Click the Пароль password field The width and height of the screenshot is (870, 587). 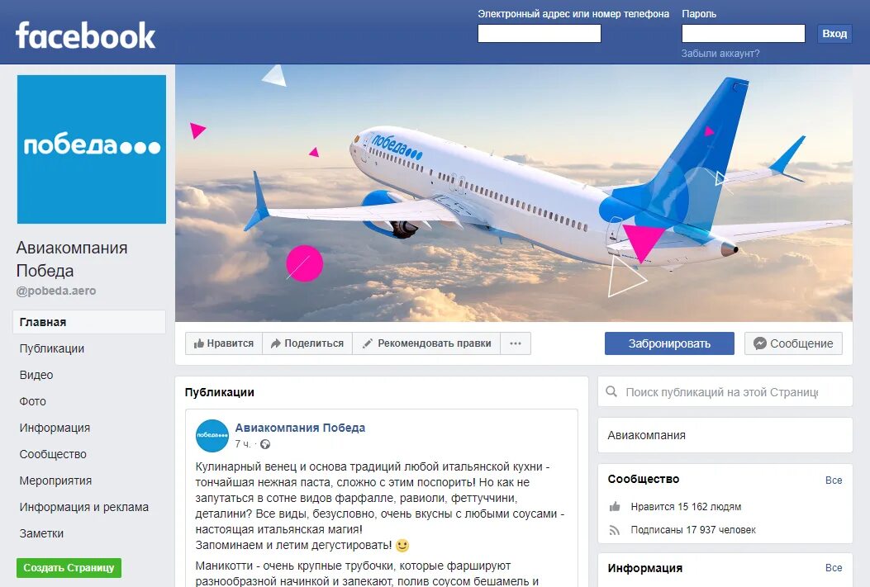pos(743,33)
